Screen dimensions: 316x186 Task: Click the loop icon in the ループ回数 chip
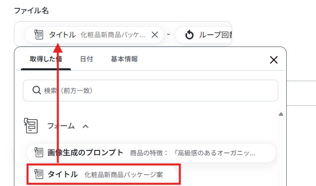click(189, 35)
